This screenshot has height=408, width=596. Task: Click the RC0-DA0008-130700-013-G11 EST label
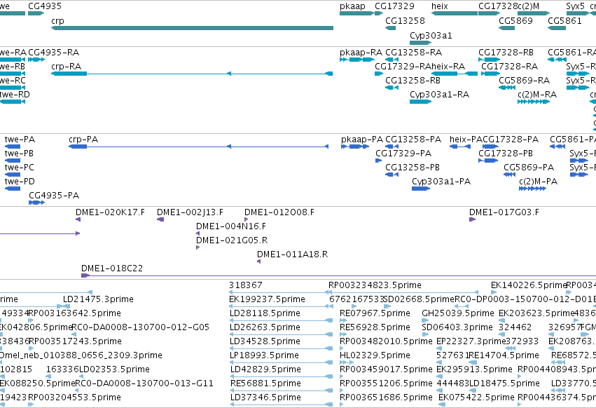click(x=144, y=383)
